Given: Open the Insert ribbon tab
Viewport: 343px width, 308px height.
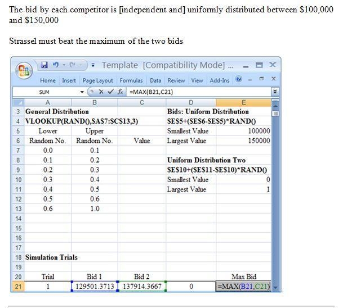Looking at the screenshot, I should (x=69, y=80).
